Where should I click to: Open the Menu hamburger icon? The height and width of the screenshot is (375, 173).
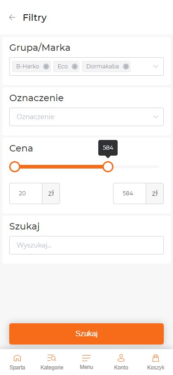tap(86, 358)
